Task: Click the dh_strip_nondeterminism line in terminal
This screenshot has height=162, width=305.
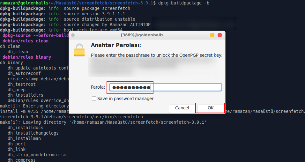Action: click(x=37, y=155)
